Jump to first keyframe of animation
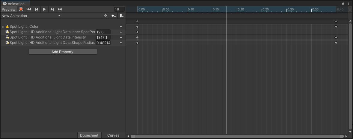The width and height of the screenshot is (353, 139). [29, 9]
